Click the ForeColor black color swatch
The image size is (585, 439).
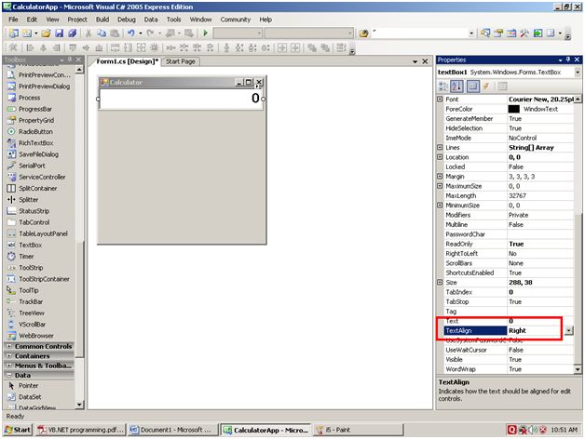point(514,109)
